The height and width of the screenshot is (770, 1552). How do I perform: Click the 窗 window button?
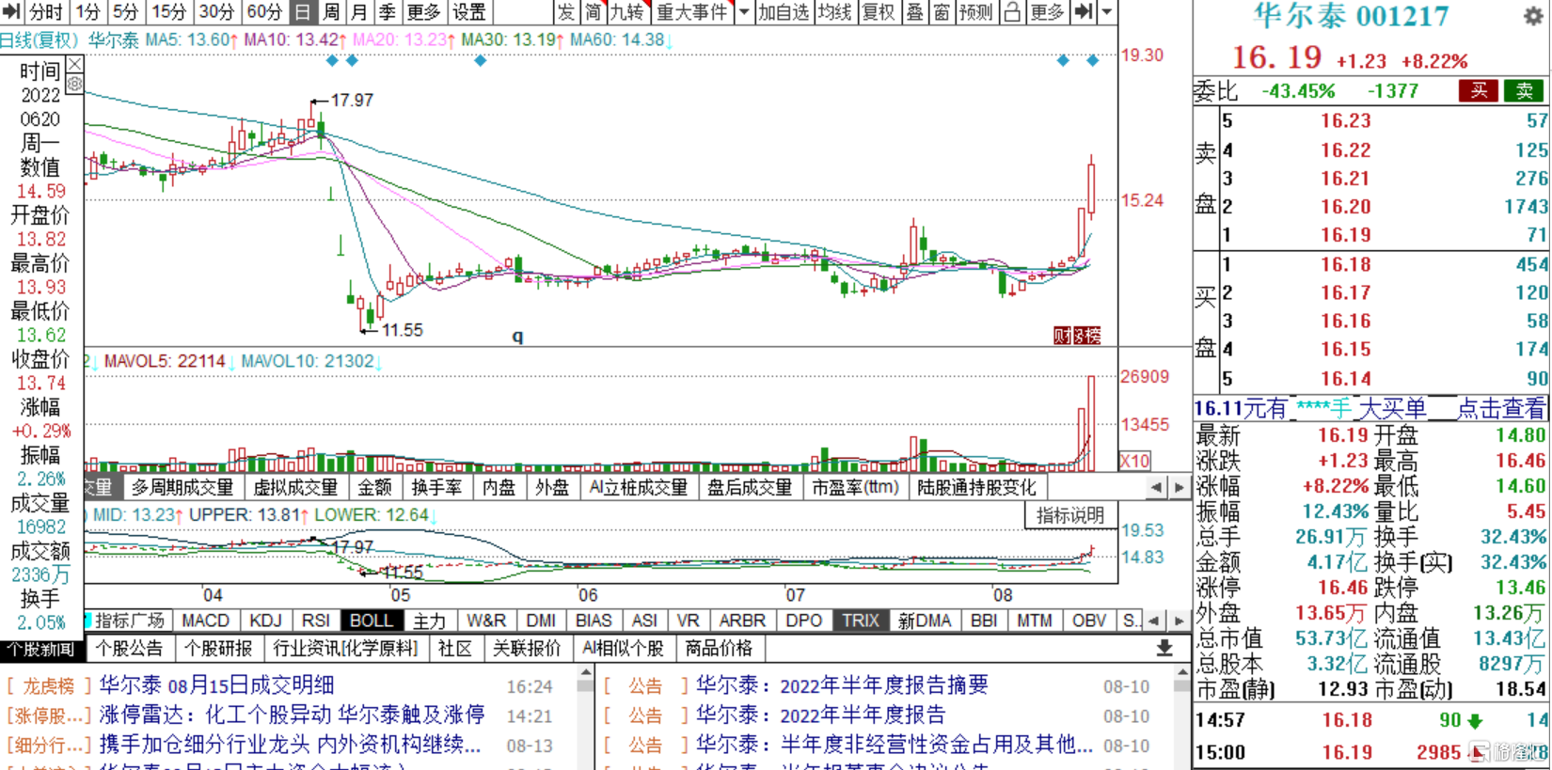[942, 12]
